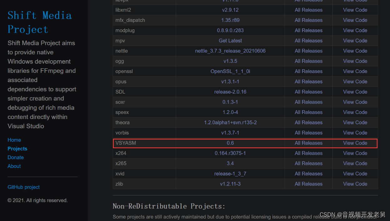Open the Shift Media Project site title
Viewport: 390px width, 221px height.
40,22
